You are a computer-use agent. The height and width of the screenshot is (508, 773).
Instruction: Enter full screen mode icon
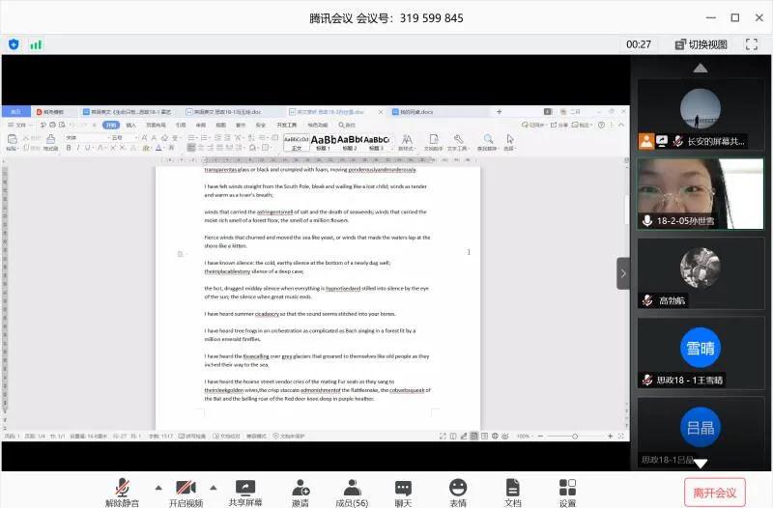(751, 44)
